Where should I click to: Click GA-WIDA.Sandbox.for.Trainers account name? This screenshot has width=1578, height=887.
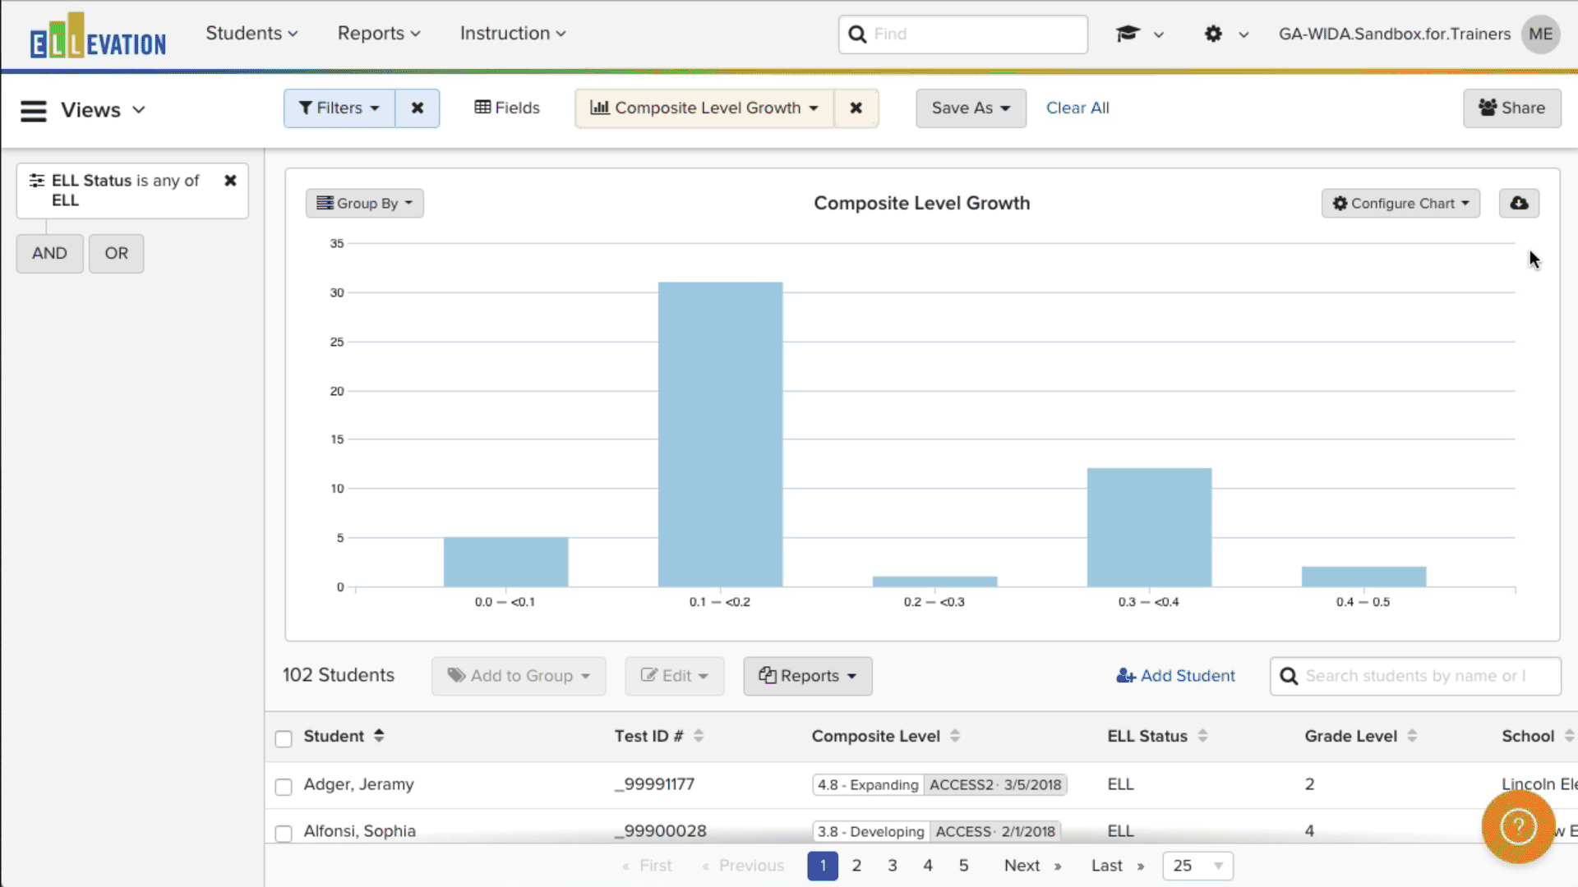1395,34
